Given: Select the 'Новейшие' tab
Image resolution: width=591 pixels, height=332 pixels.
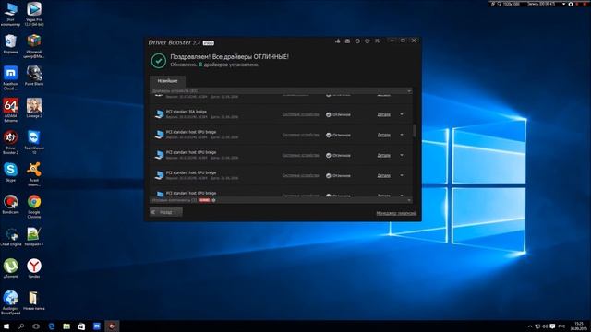Looking at the screenshot, I should pos(167,81).
